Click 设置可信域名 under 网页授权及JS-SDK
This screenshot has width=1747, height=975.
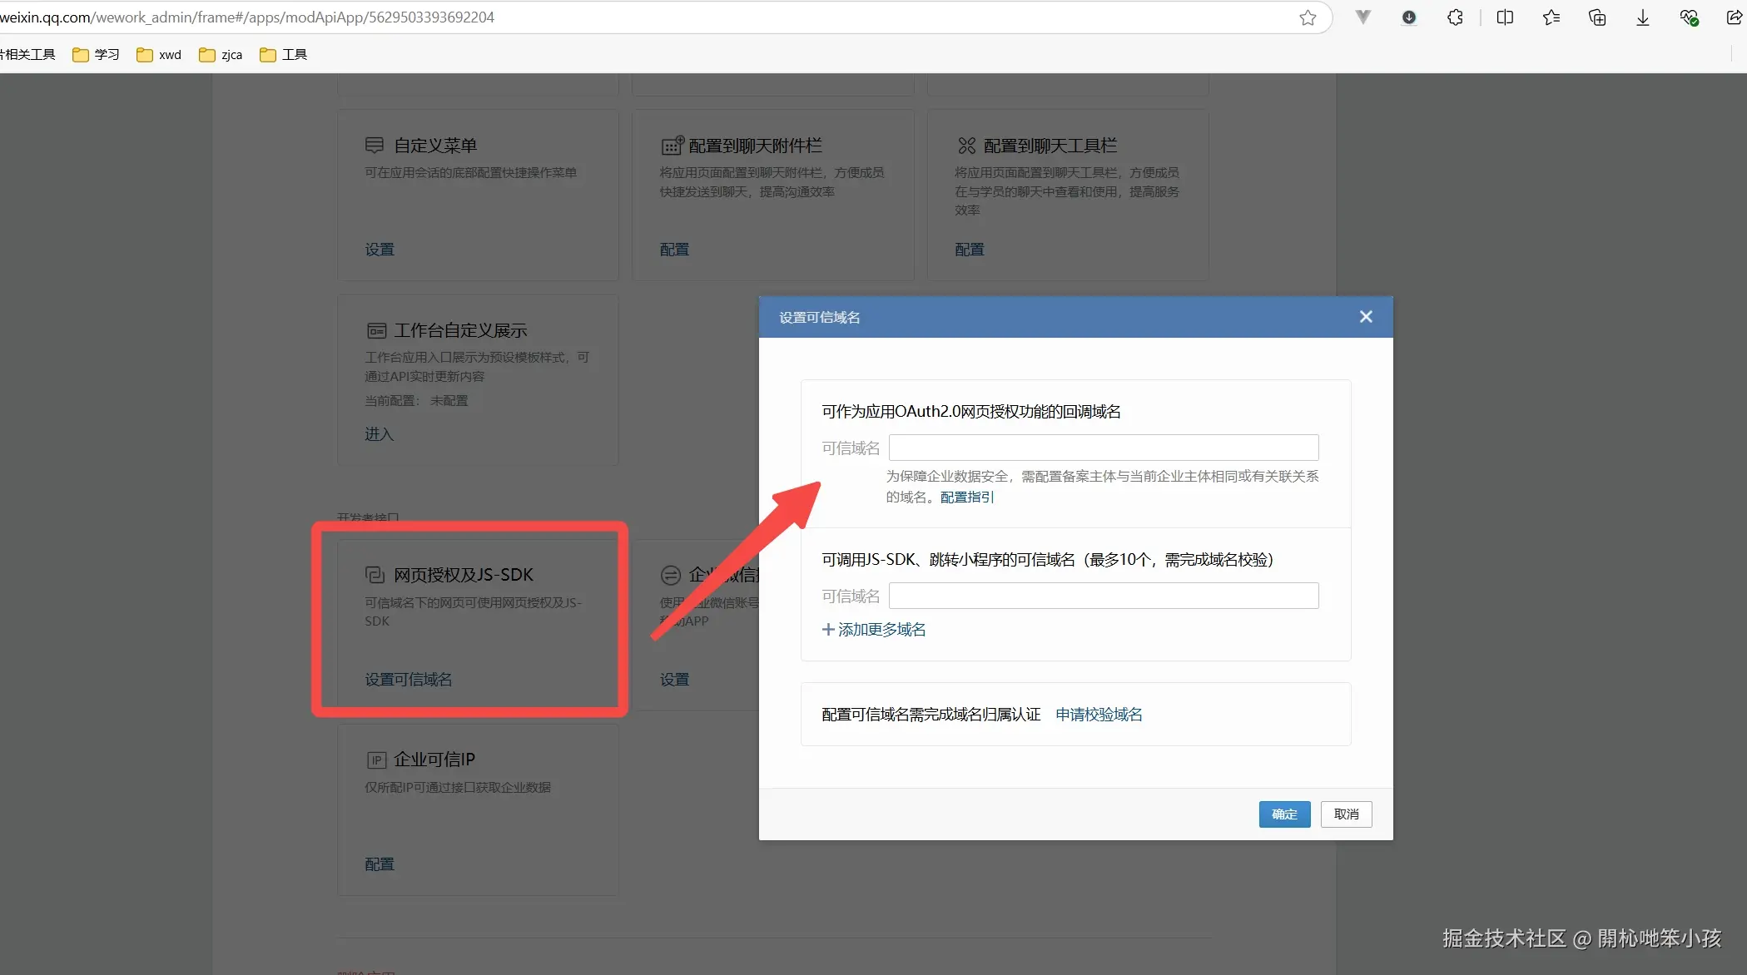[x=408, y=680]
